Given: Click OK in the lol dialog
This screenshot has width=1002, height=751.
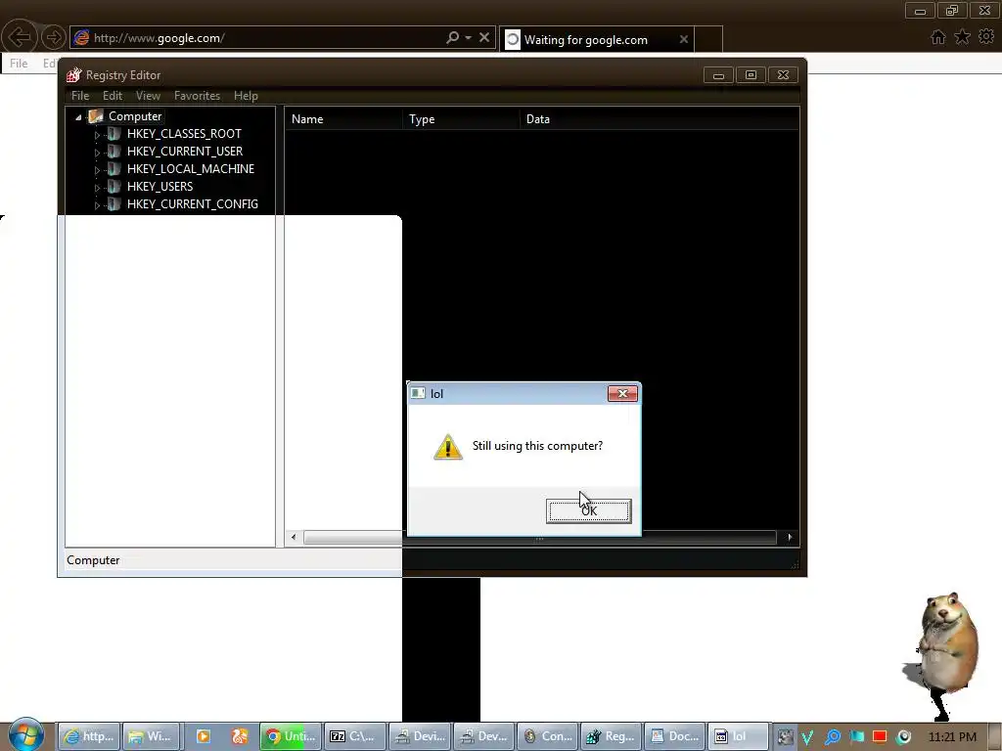Looking at the screenshot, I should [x=588, y=510].
